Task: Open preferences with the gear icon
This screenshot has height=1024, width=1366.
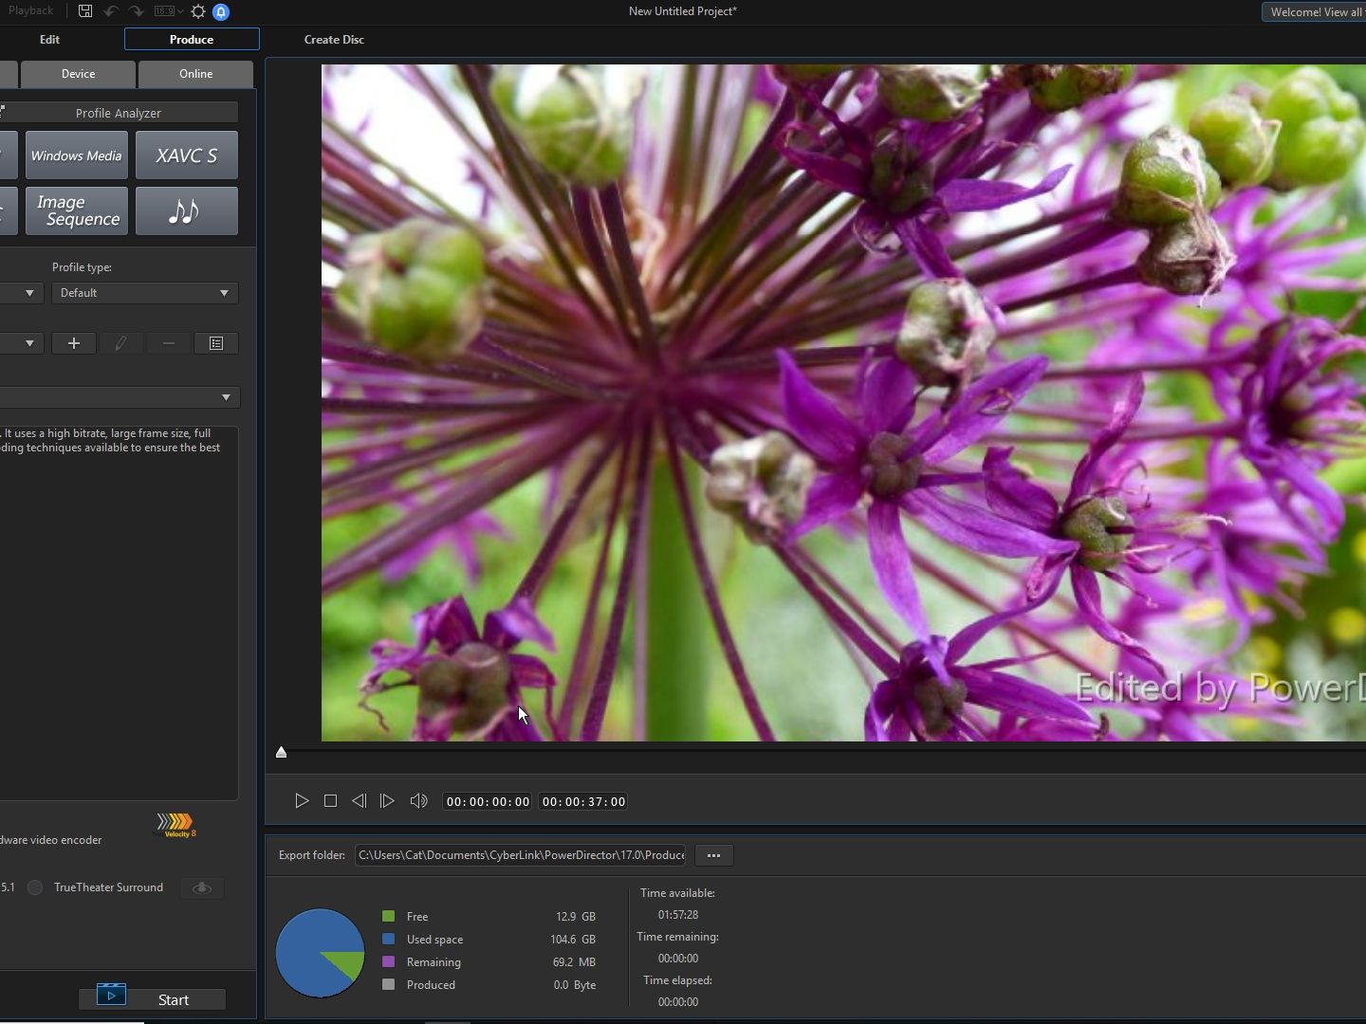Action: 198,11
